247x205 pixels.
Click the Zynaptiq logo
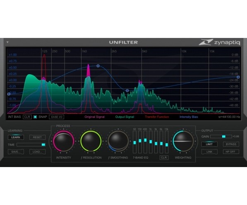[x=219, y=42]
